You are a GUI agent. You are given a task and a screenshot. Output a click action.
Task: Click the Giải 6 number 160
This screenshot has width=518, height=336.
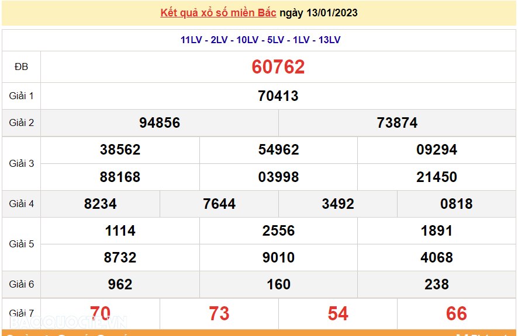click(279, 285)
